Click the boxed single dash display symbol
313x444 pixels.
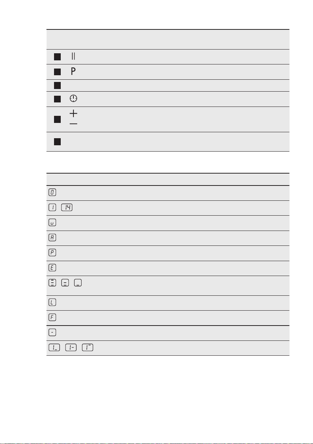[x=53, y=332]
